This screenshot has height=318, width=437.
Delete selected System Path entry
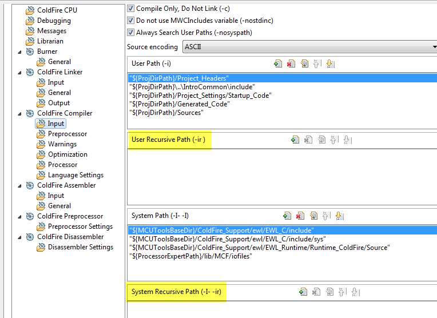tap(300, 216)
